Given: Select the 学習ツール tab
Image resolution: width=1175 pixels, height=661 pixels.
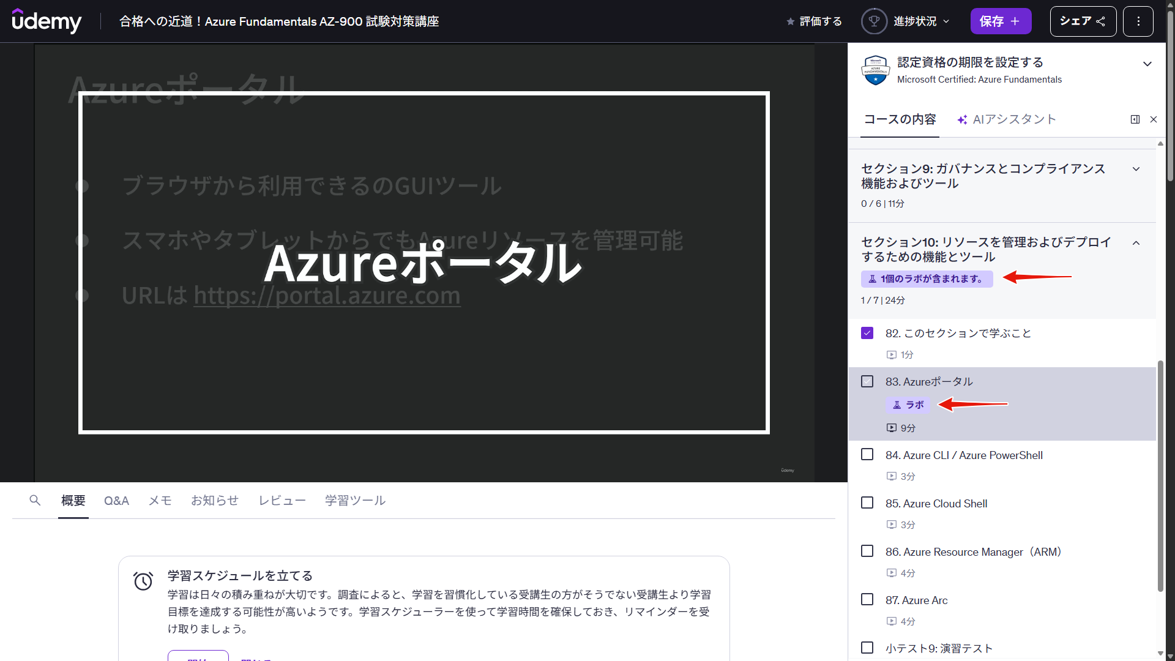Looking at the screenshot, I should (355, 501).
